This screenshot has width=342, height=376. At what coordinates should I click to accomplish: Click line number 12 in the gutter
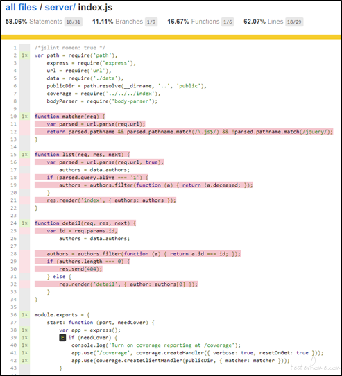pos(14,132)
